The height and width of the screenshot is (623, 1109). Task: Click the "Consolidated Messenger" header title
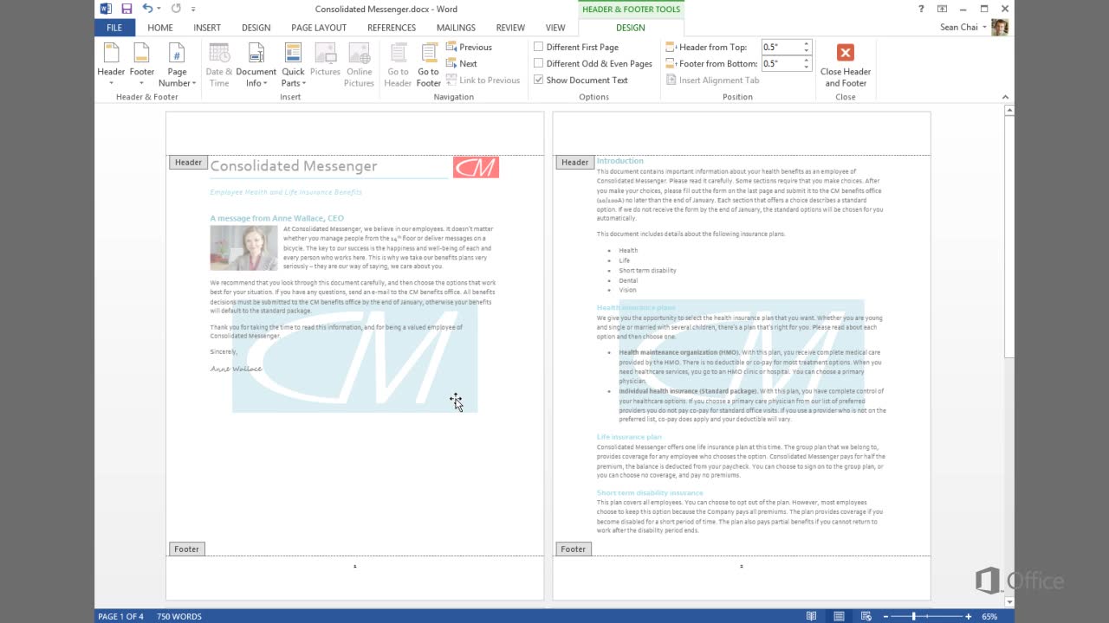point(294,166)
